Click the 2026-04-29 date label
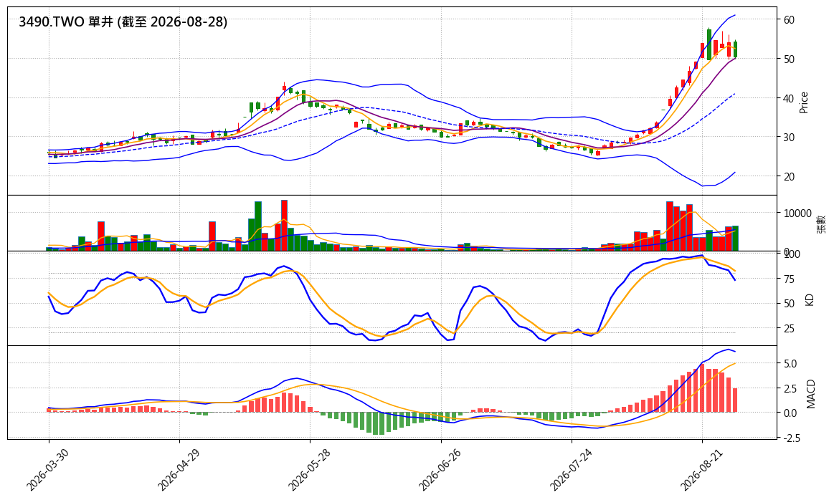Viewport: 834px width, 500px height. [178, 469]
